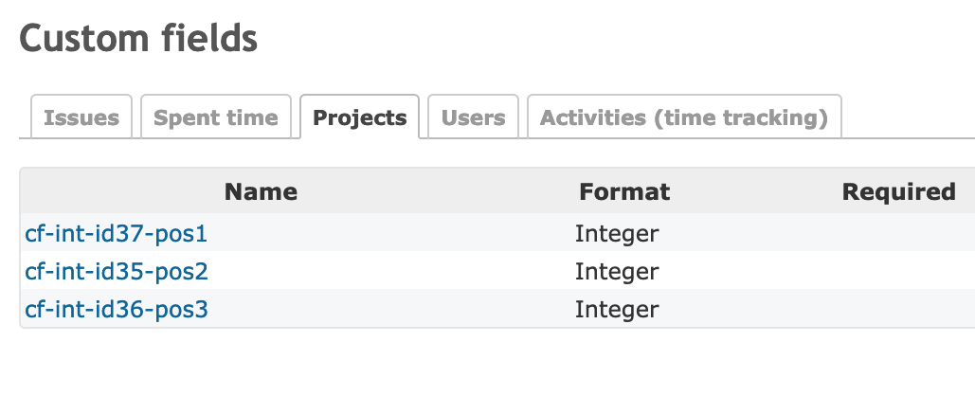This screenshot has width=975, height=396.
Task: Click Required cell of cf-int-id37-pos1 row
Action: [898, 233]
